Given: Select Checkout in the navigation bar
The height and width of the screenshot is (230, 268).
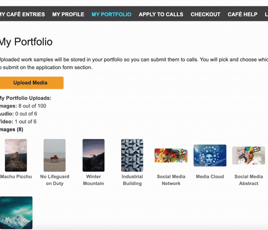Looking at the screenshot, I should click(x=205, y=14).
